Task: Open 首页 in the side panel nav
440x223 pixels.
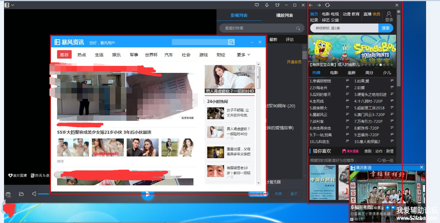Action: coord(314,14)
